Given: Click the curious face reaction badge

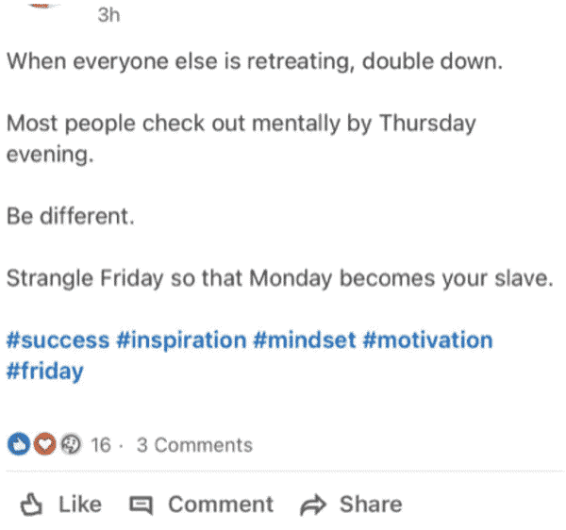Looking at the screenshot, I should coord(71,444).
